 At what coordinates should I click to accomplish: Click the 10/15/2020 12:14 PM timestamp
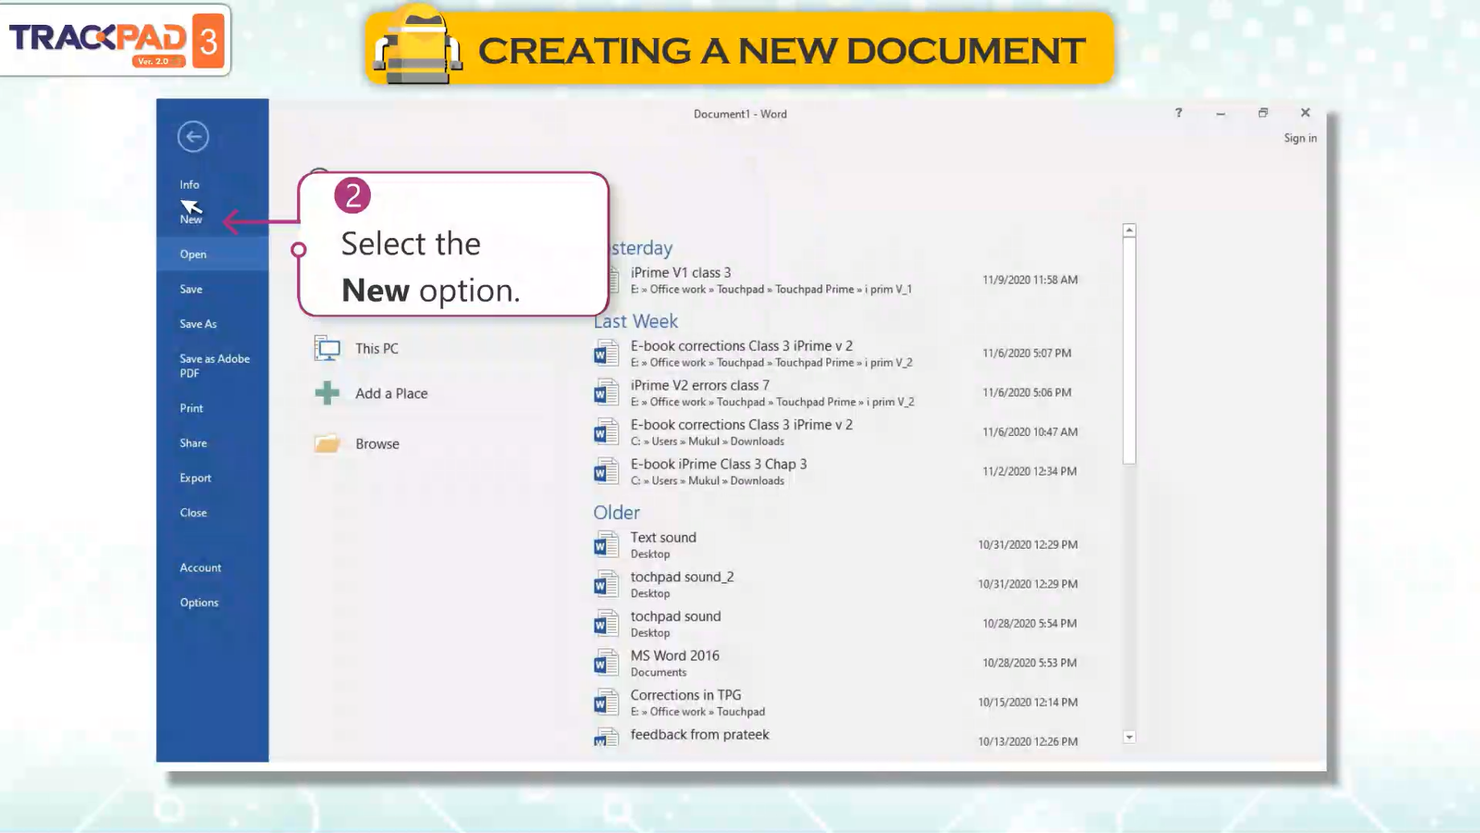click(x=1028, y=702)
